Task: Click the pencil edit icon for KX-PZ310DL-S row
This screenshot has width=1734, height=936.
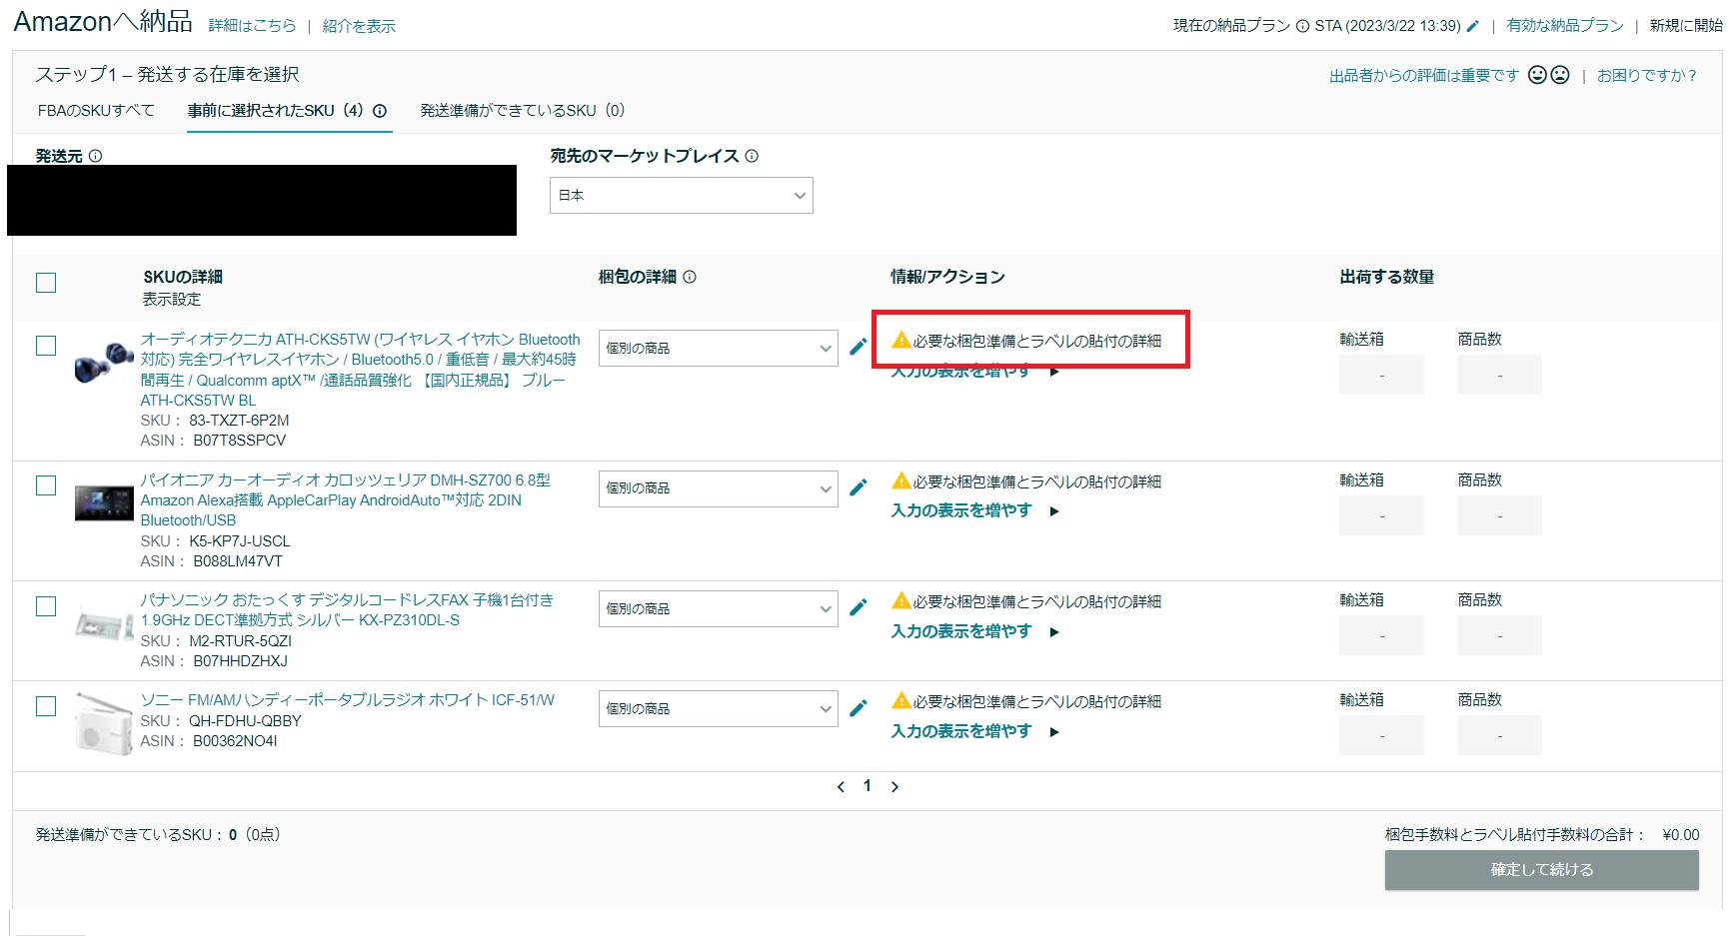Action: [x=858, y=607]
